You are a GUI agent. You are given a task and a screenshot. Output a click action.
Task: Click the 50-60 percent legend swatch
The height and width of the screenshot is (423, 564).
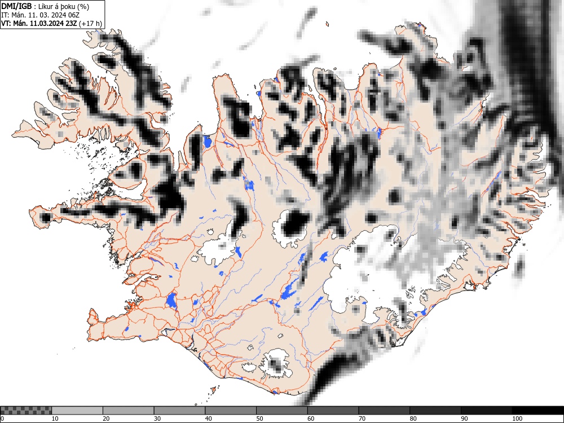pyautogui.click(x=282, y=411)
